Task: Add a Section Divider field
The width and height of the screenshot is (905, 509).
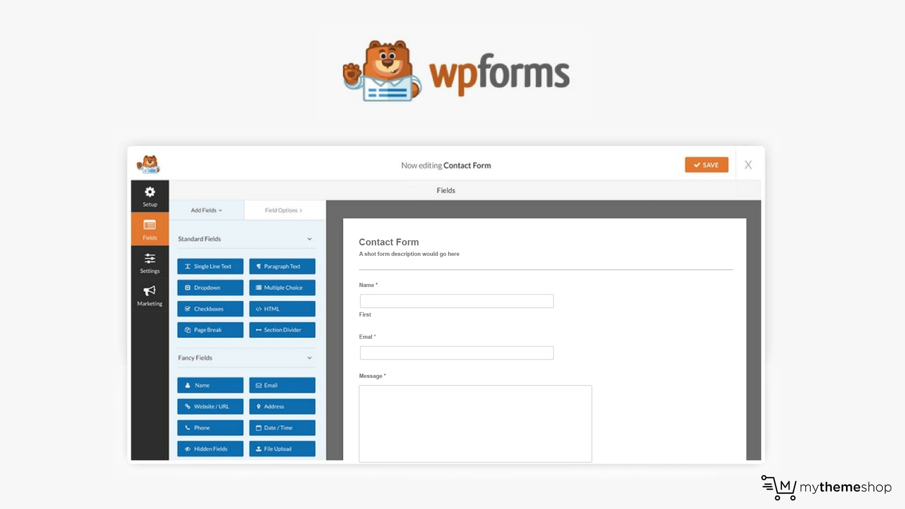Action: (282, 330)
